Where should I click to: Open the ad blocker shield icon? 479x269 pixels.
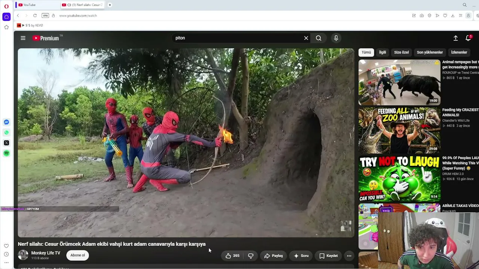click(x=430, y=16)
